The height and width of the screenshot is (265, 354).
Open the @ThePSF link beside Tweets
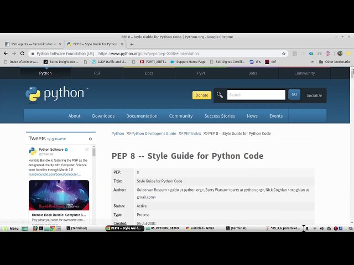pyautogui.click(x=59, y=139)
